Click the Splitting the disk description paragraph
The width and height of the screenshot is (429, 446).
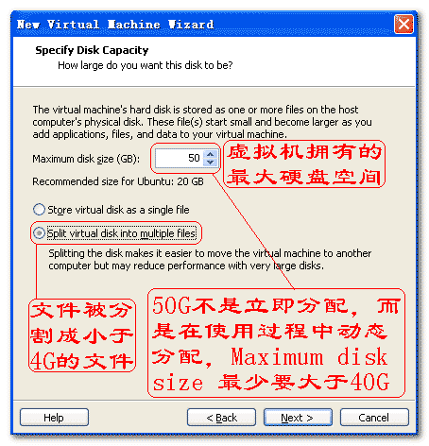click(210, 260)
